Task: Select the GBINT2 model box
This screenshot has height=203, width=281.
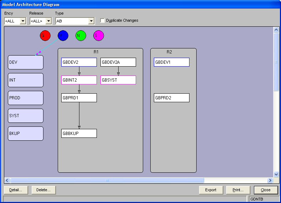Action: (x=79, y=80)
